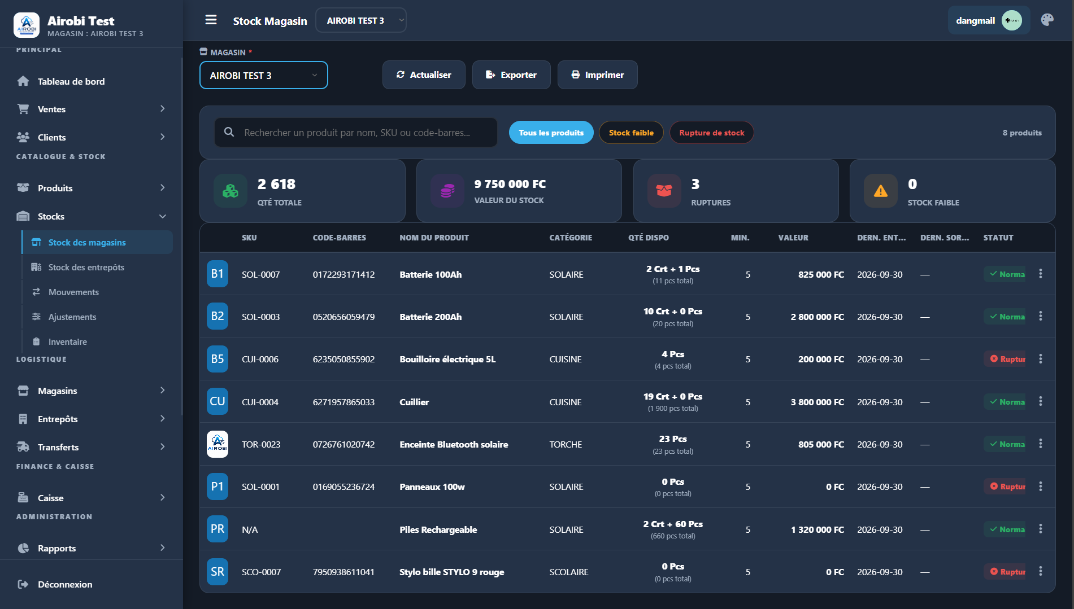Open the Inventaire submenu item

[x=97, y=341]
